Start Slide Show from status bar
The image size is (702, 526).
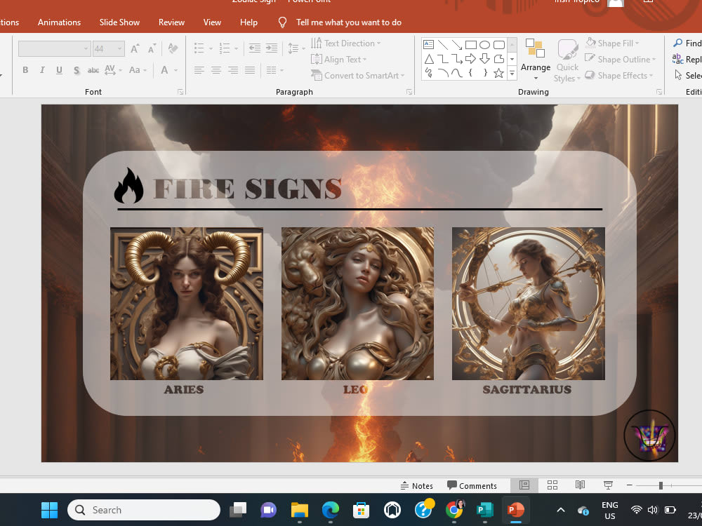[x=608, y=485]
